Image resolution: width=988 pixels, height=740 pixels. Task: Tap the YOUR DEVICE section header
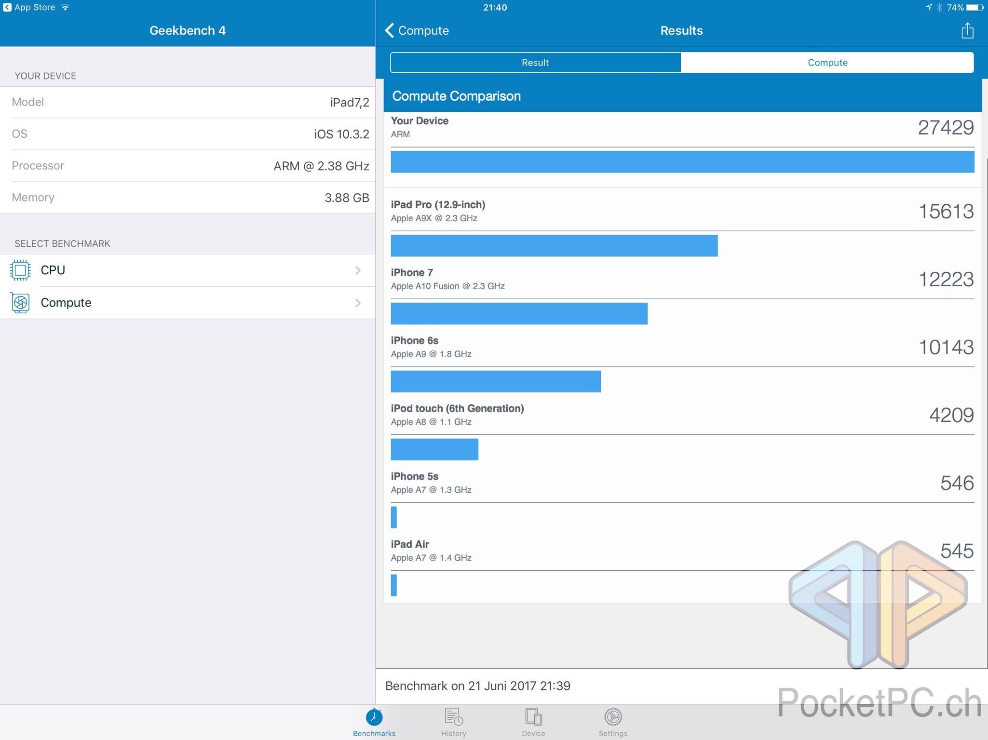pos(45,76)
